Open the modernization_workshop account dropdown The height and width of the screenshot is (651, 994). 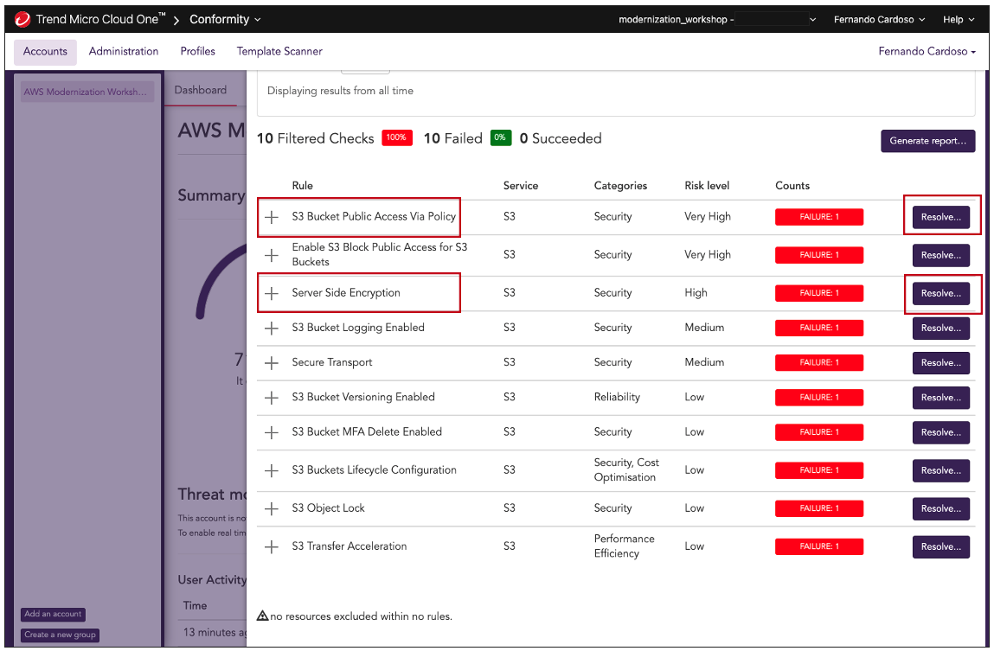click(717, 20)
